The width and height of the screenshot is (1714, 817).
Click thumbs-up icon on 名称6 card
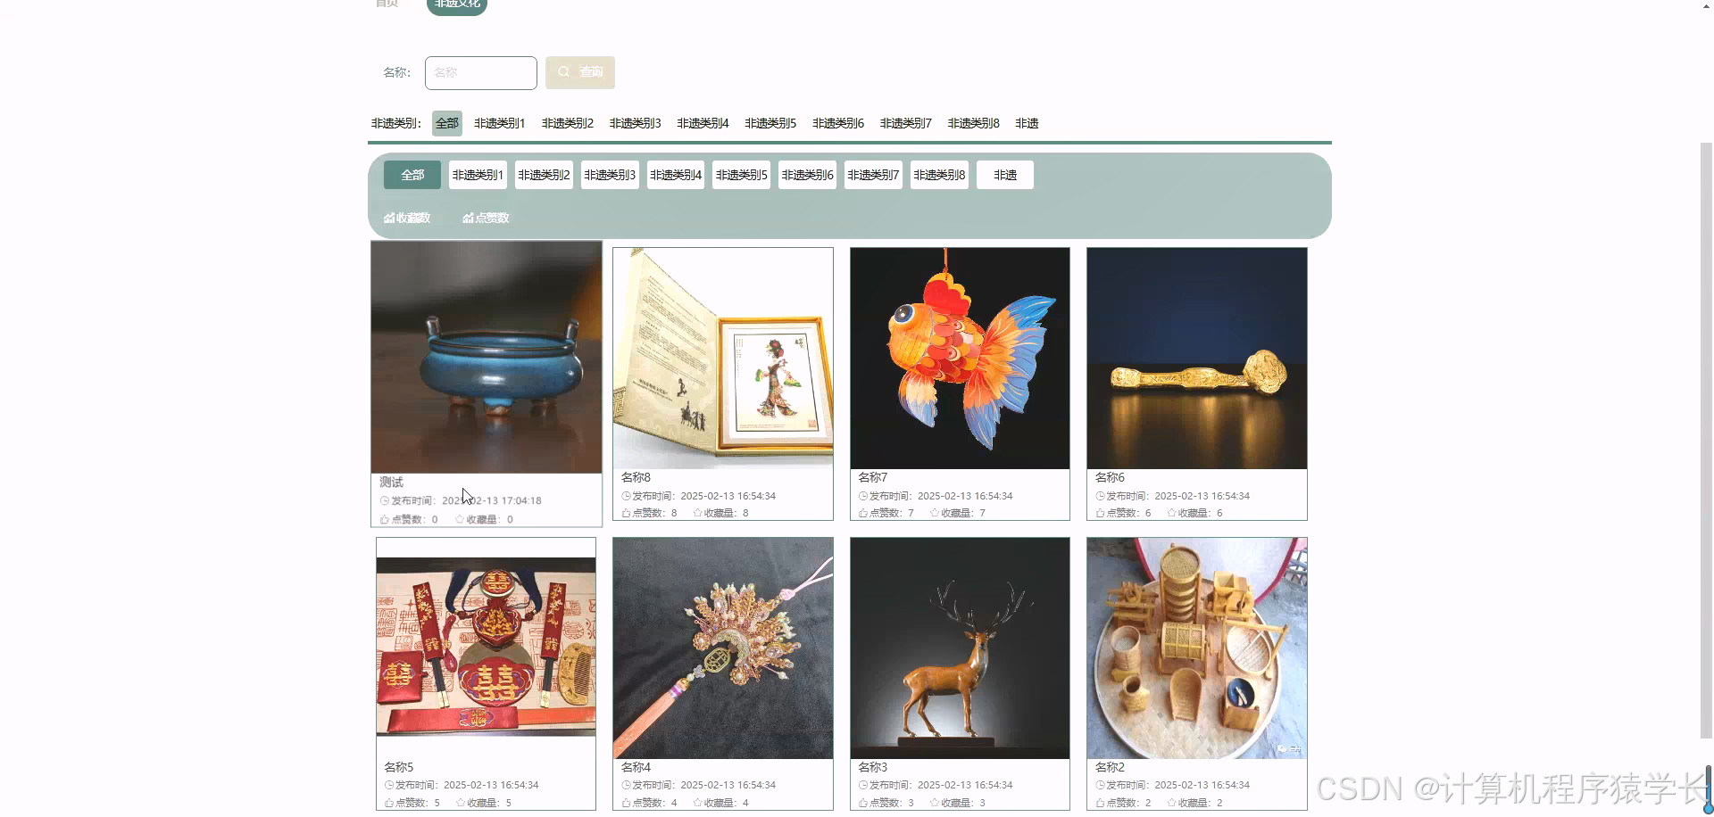[1100, 513]
